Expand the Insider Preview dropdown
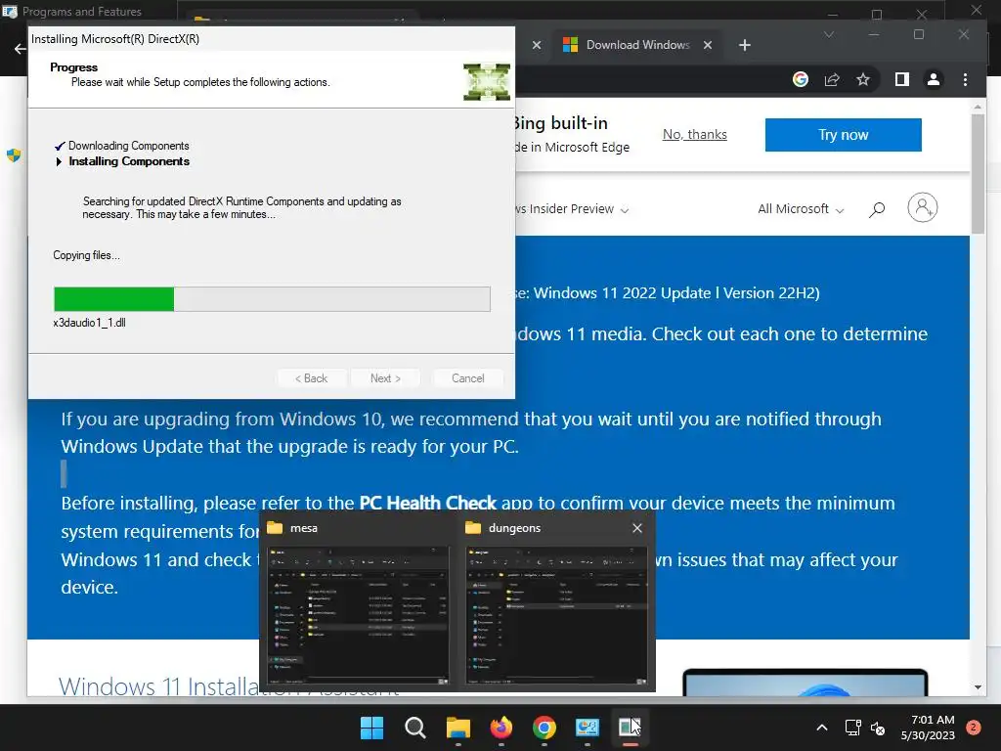This screenshot has height=751, width=1001. [x=625, y=210]
